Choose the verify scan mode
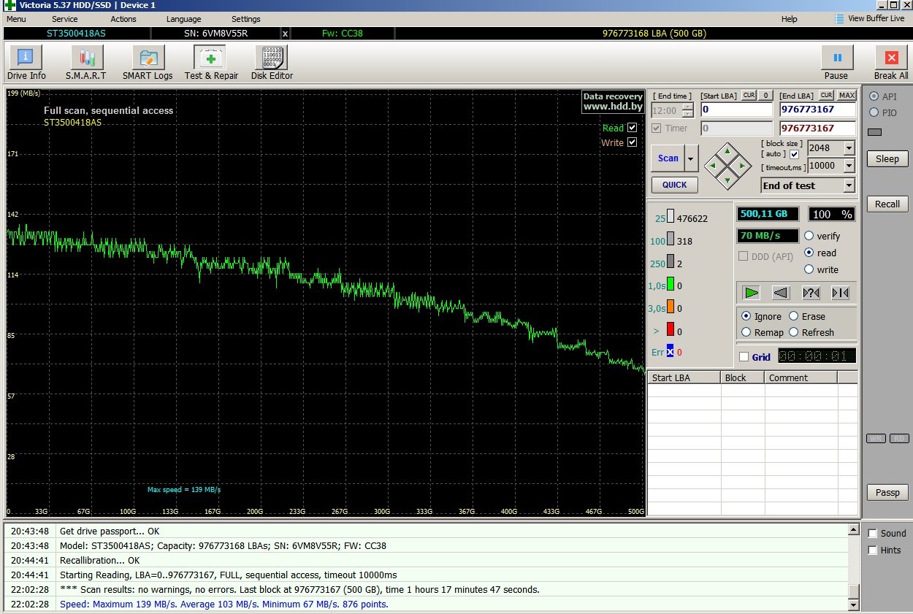913x614 pixels. point(809,236)
